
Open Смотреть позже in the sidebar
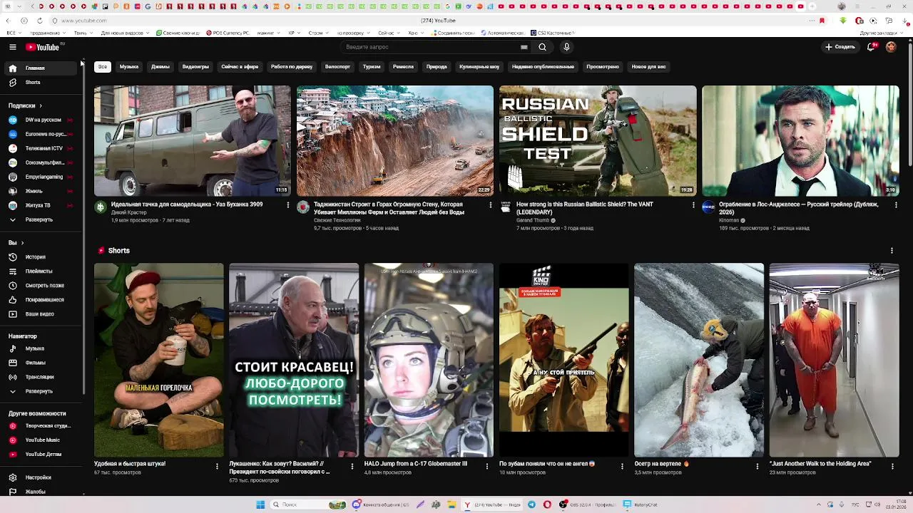(41, 286)
